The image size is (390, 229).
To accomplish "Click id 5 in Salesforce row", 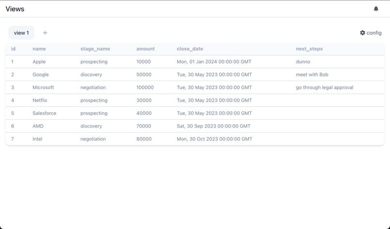I will tap(13, 113).
